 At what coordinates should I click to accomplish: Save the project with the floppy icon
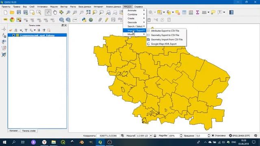point(19,12)
